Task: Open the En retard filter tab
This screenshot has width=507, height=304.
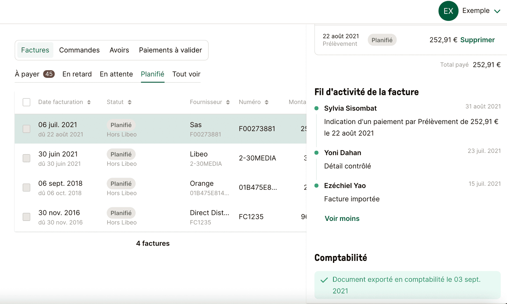Action: (77, 74)
